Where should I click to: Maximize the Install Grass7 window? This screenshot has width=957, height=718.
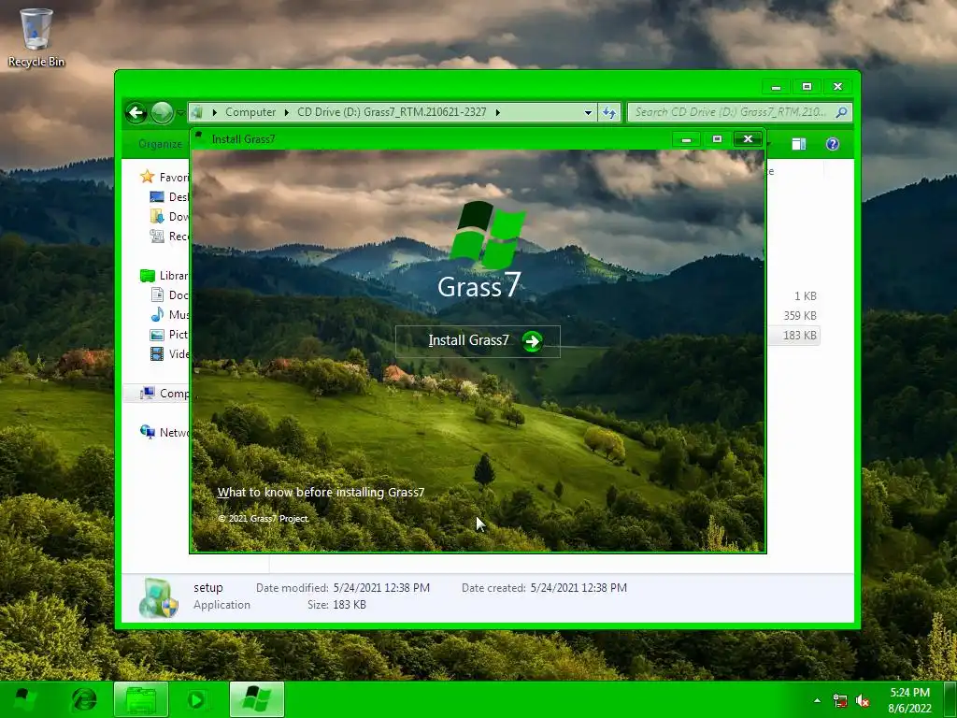[x=717, y=139]
